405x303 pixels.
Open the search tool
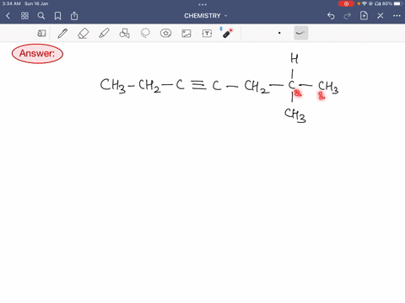[41, 16]
